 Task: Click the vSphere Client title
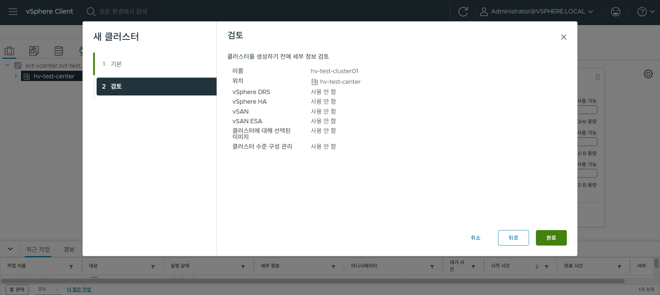[49, 11]
